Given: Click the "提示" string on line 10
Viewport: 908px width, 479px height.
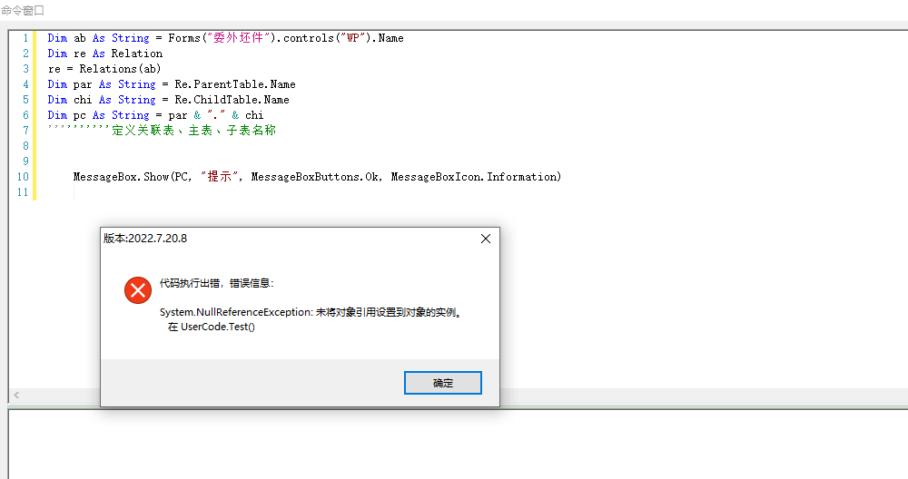Looking at the screenshot, I should click(219, 177).
